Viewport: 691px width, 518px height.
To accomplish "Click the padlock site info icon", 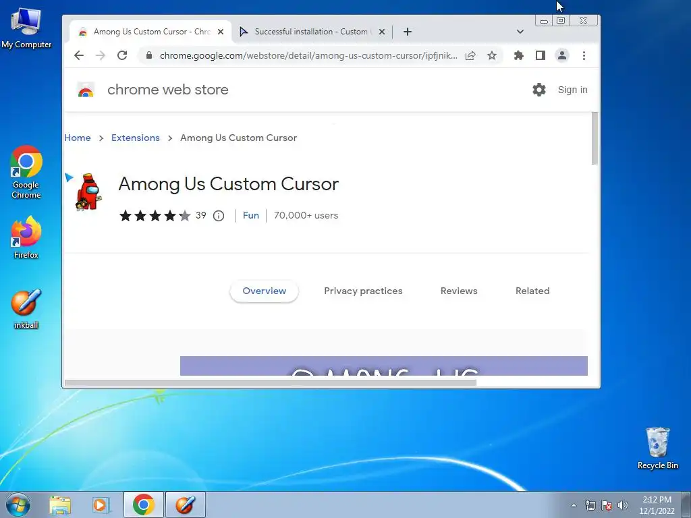I will coord(149,55).
